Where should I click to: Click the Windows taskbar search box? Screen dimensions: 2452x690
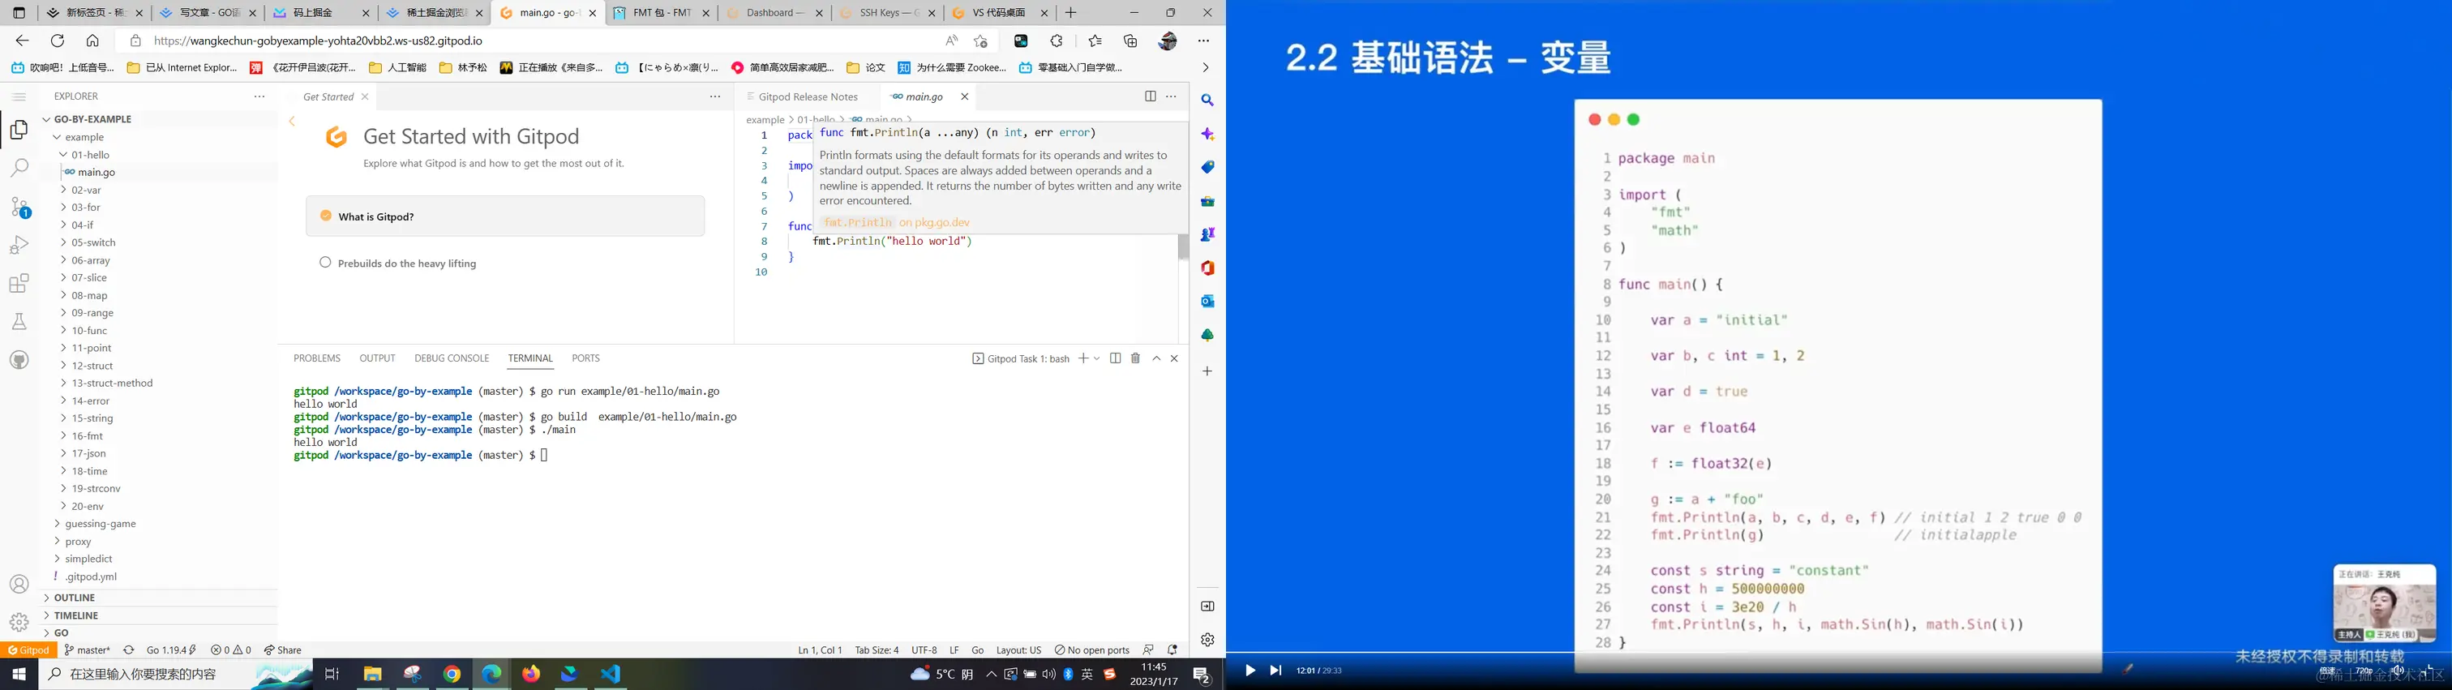(176, 674)
